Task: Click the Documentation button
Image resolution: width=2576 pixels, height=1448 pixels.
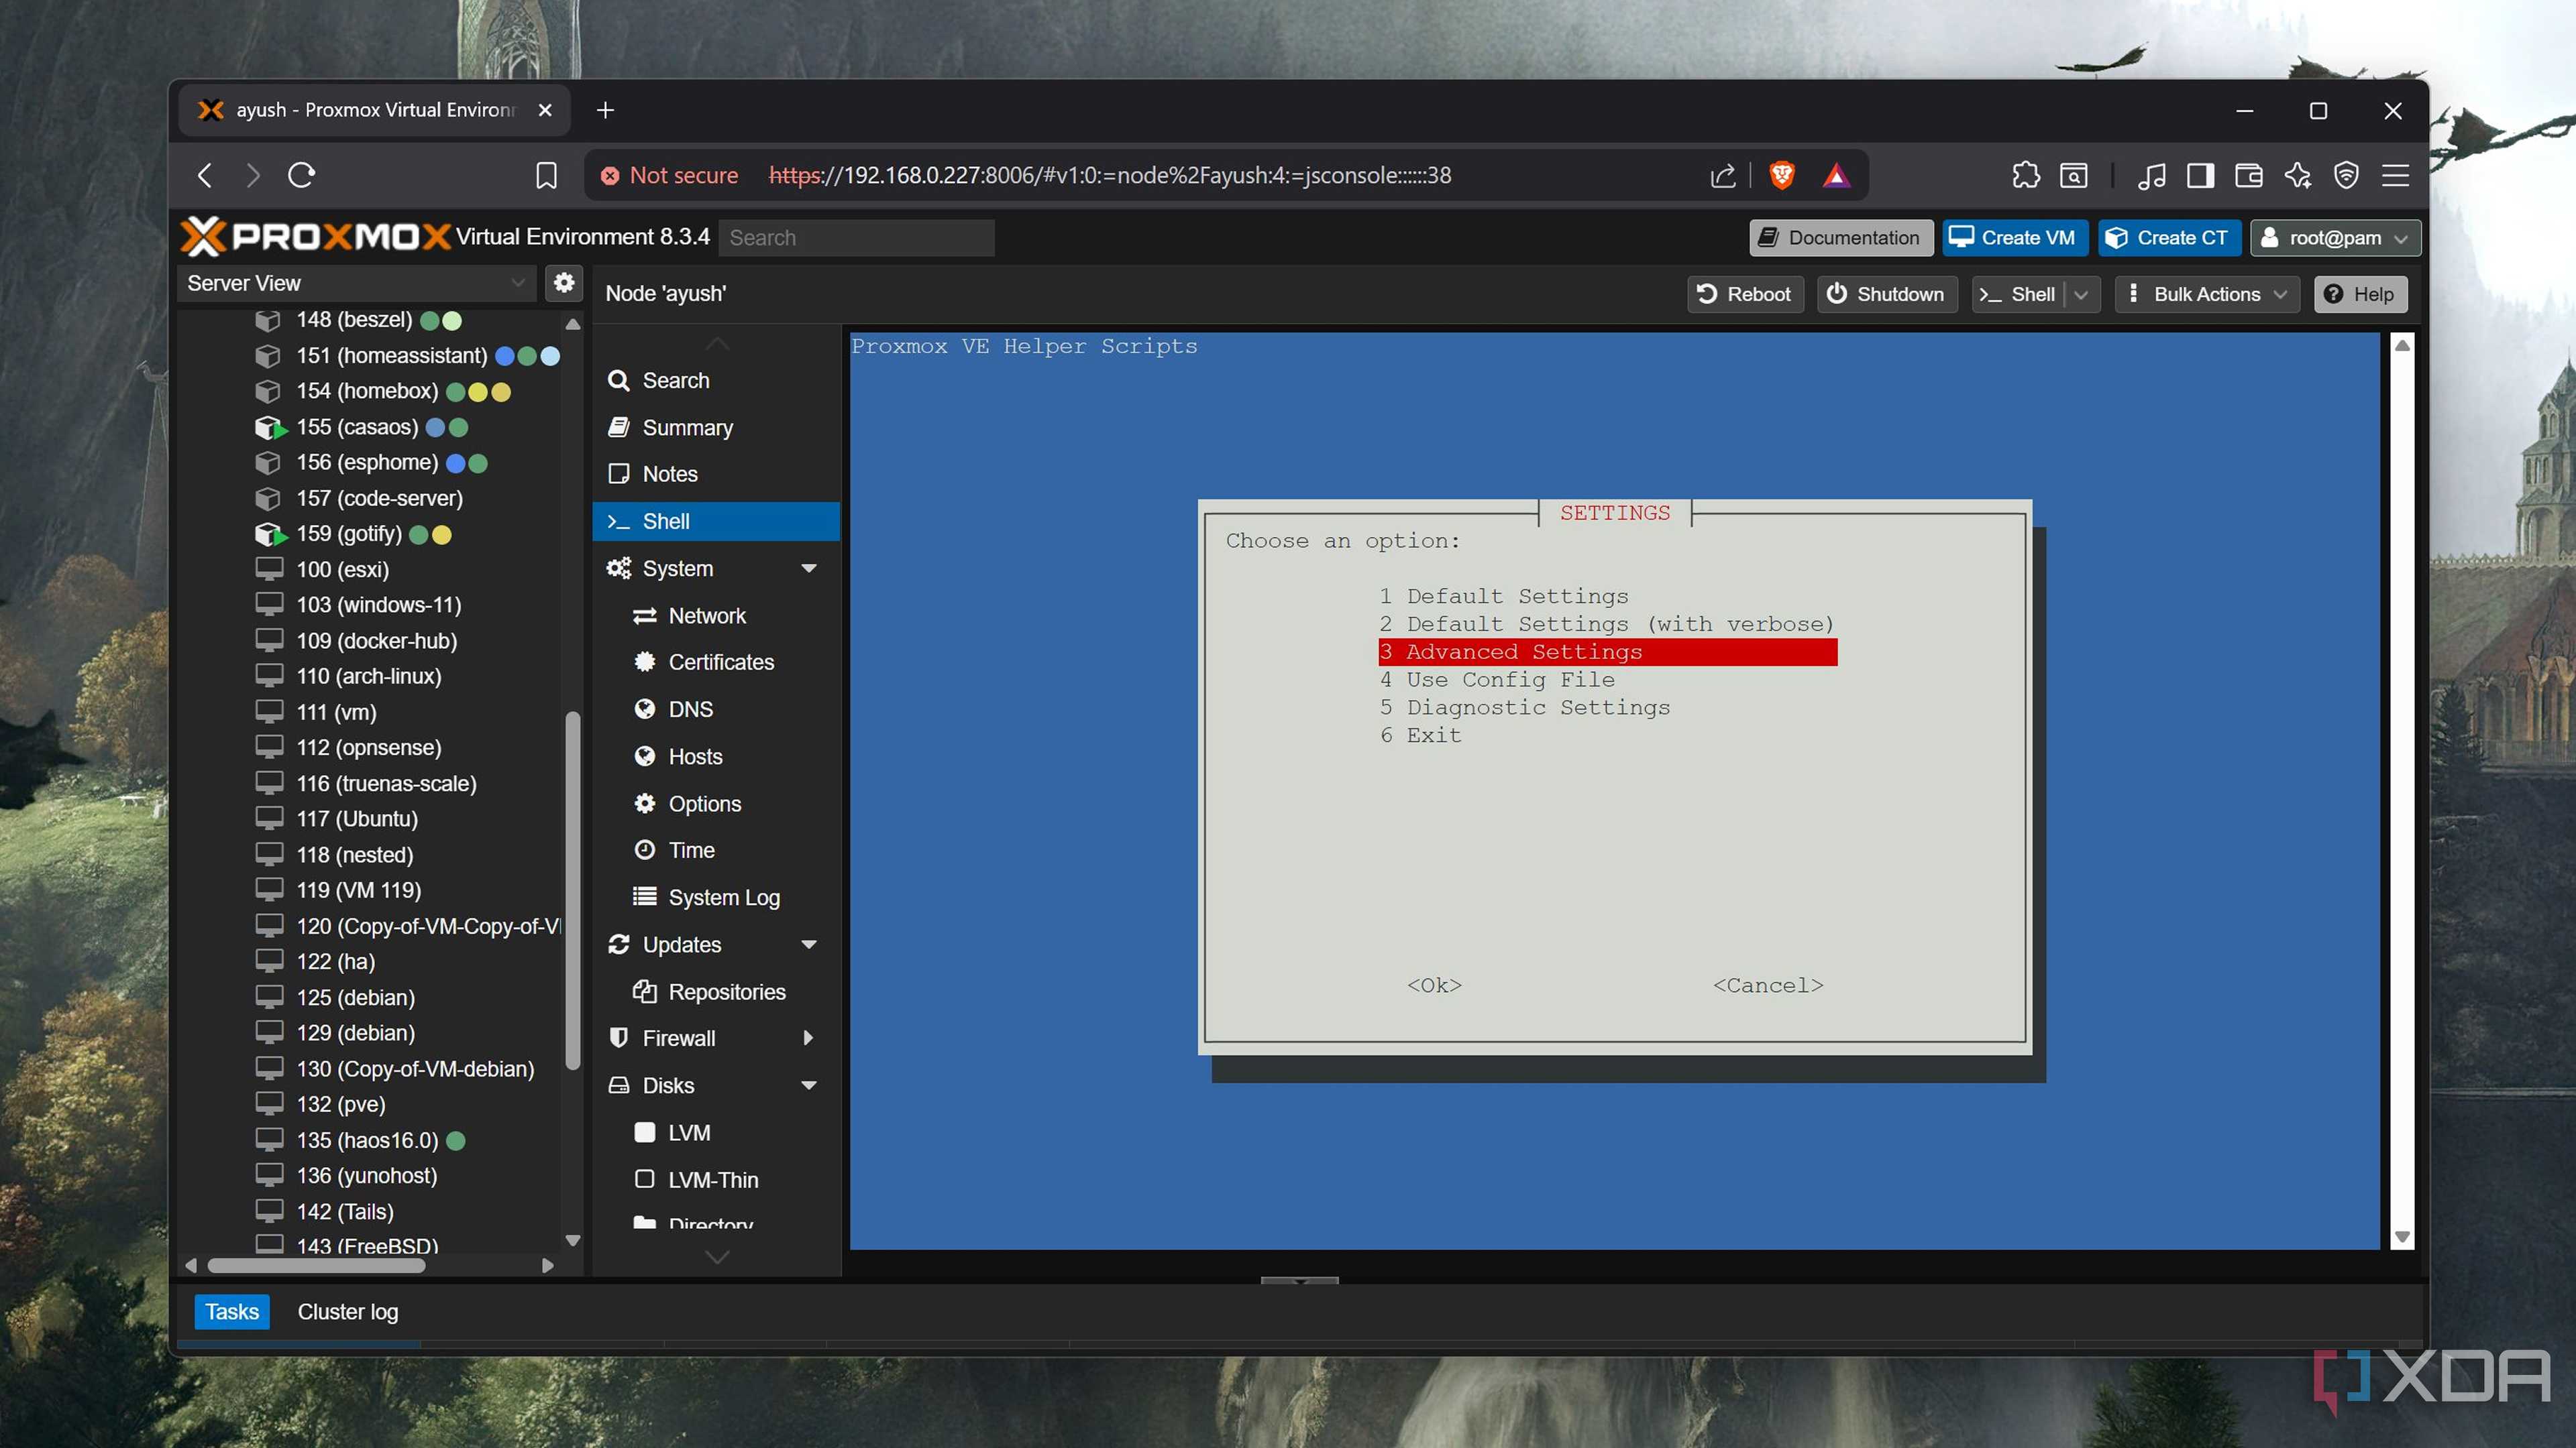Action: pyautogui.click(x=1840, y=238)
